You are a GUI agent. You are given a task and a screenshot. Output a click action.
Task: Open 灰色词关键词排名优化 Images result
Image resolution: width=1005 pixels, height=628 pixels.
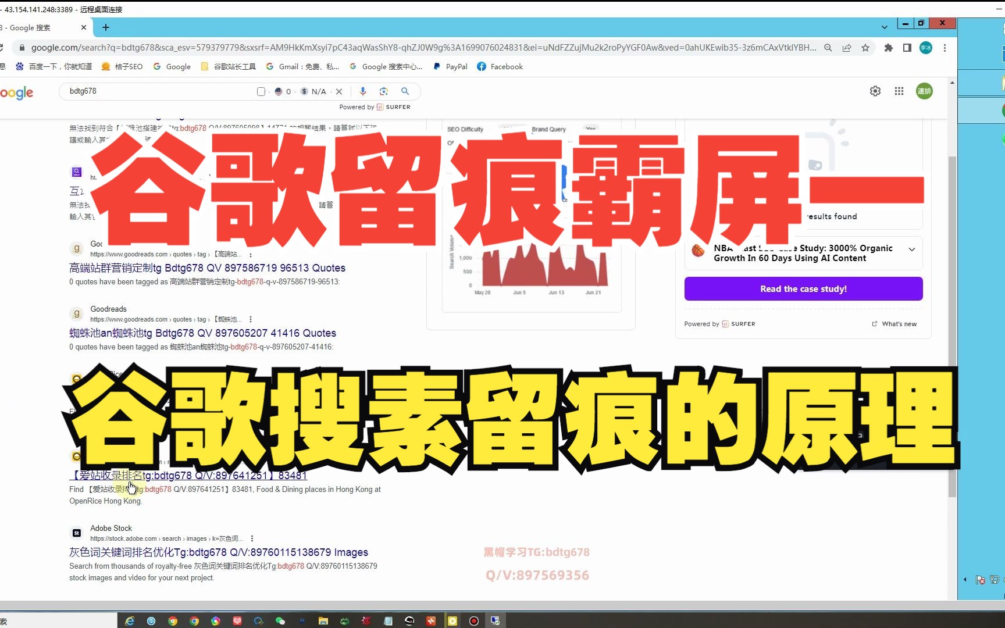[219, 552]
